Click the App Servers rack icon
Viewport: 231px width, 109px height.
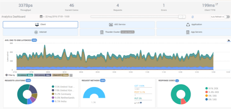(x=188, y=32)
